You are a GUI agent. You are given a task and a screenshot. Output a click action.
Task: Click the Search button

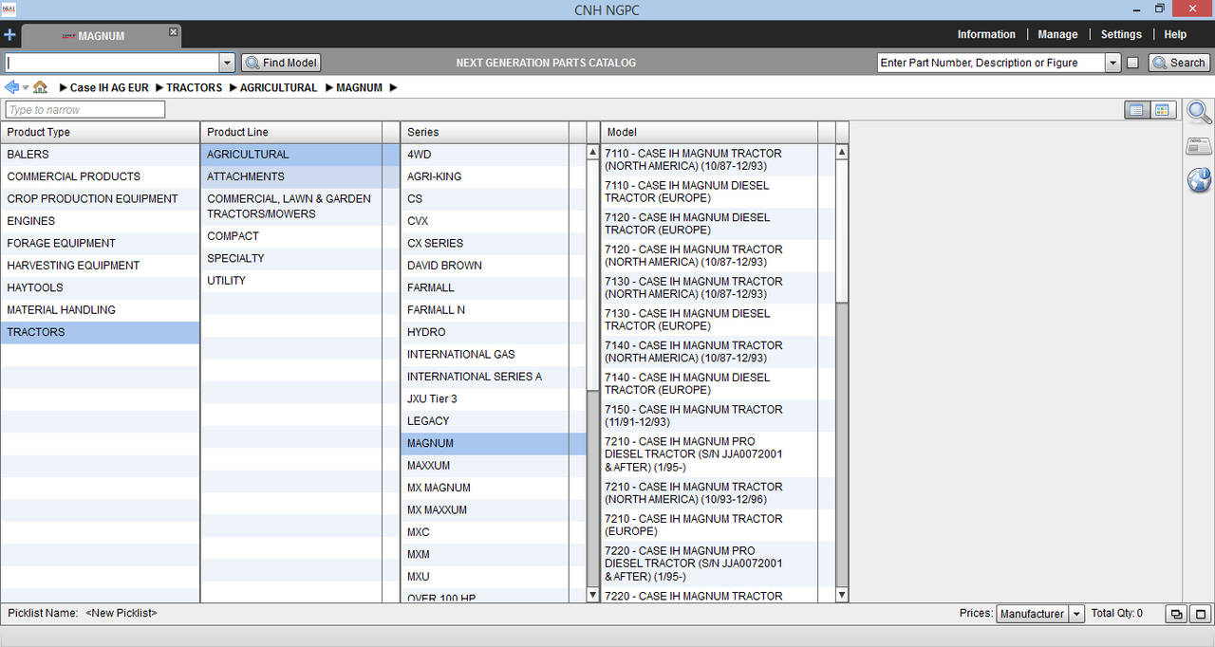[x=1178, y=63]
